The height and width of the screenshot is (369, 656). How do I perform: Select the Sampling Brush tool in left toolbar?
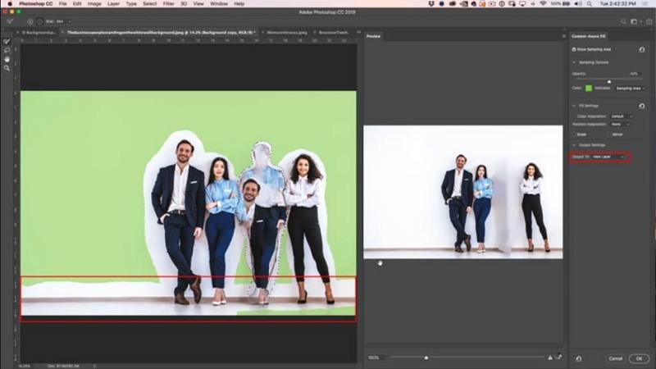[x=7, y=42]
